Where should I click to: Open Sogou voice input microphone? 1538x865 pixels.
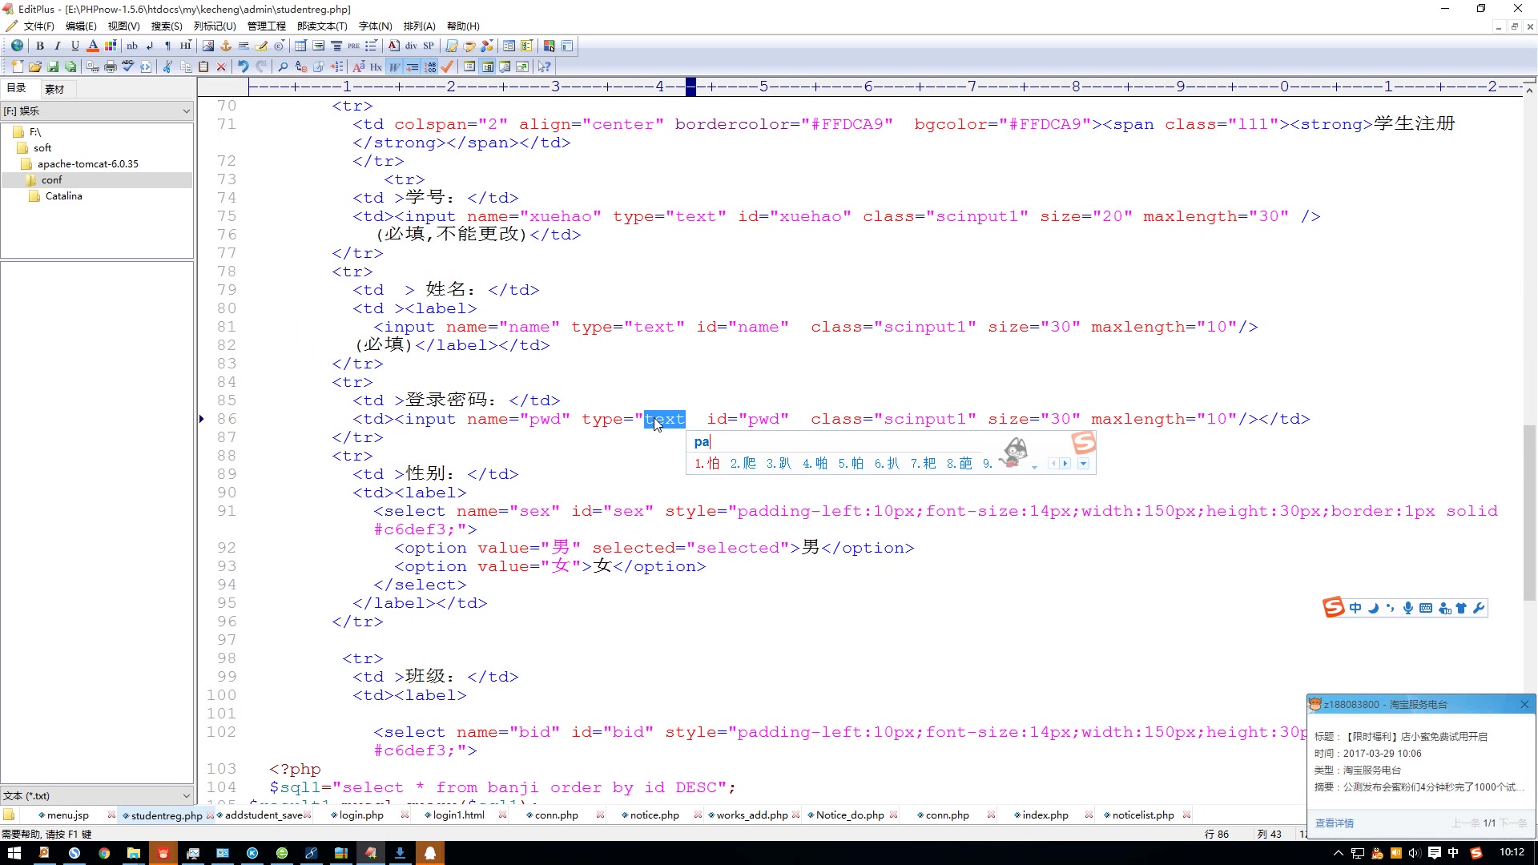point(1407,608)
